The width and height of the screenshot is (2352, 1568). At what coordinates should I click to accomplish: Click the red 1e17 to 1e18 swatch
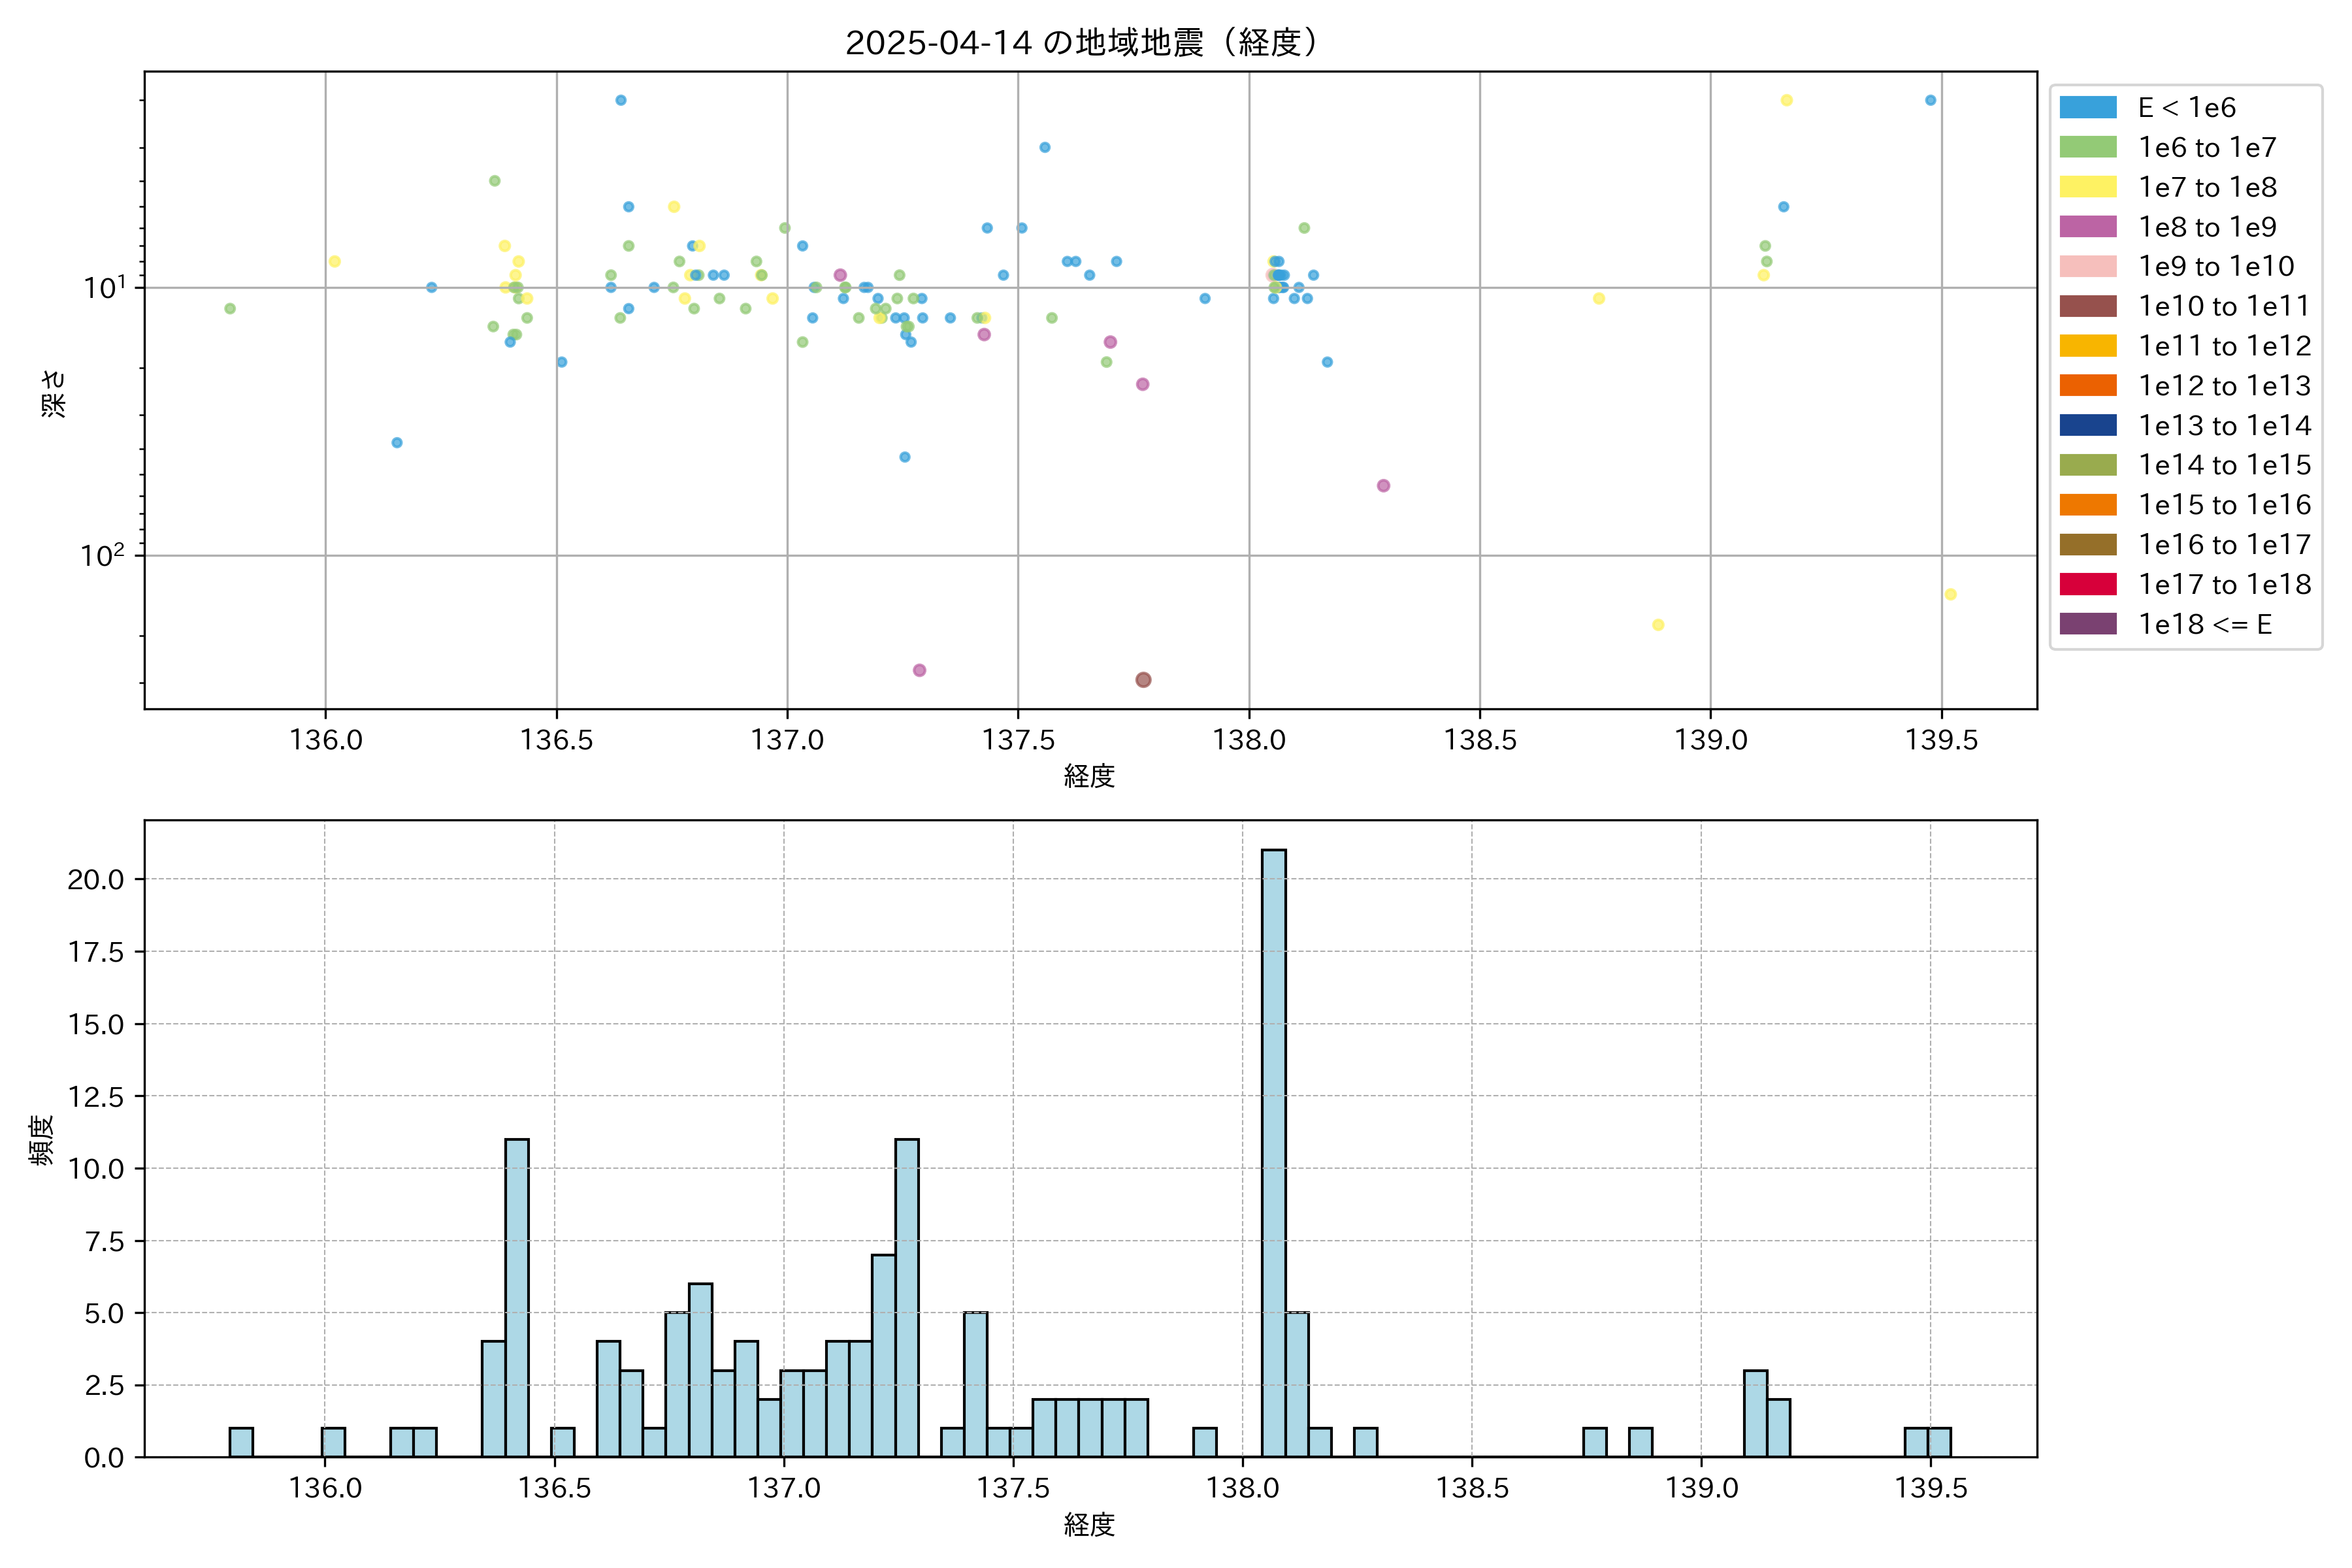[x=2088, y=584]
